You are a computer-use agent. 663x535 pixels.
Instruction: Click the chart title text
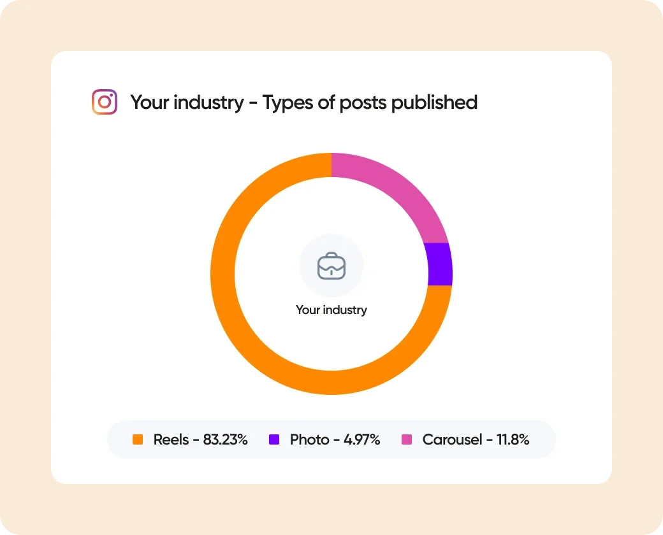point(304,103)
